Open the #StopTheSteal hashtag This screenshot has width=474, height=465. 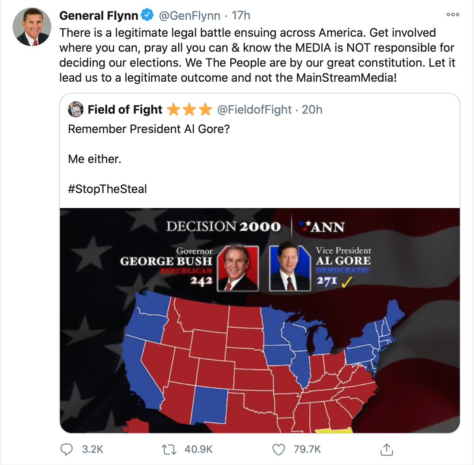pos(107,189)
